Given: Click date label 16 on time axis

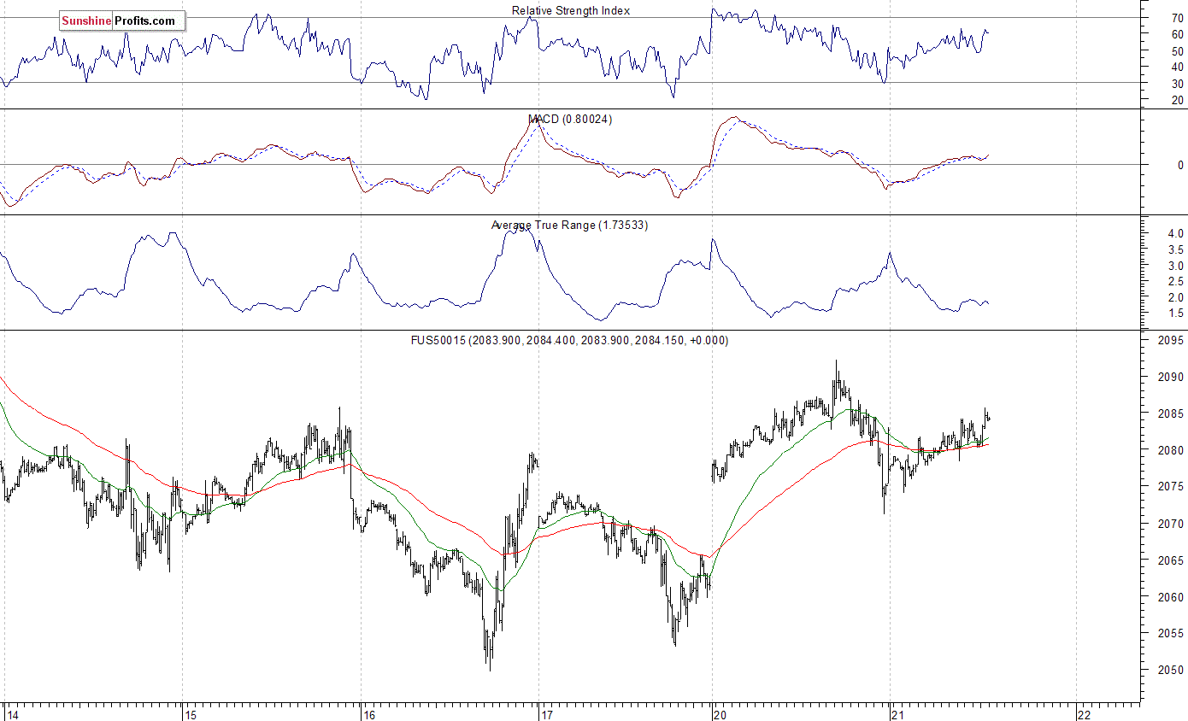Looking at the screenshot, I should 369,715.
